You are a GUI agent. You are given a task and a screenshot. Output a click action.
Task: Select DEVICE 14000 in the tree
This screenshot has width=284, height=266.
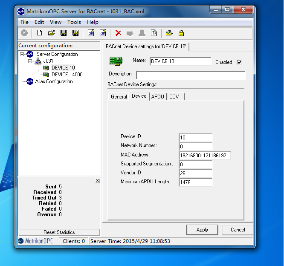tap(67, 75)
